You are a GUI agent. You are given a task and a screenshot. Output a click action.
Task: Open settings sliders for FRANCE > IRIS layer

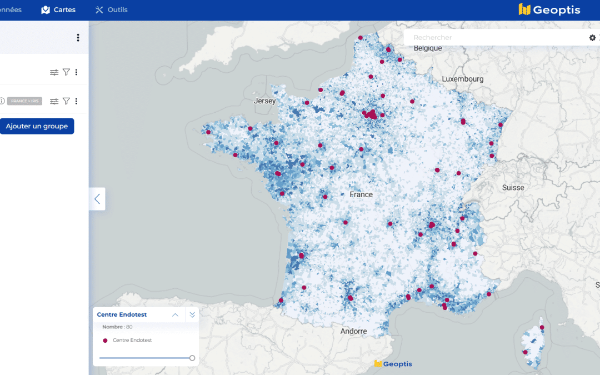click(x=54, y=101)
